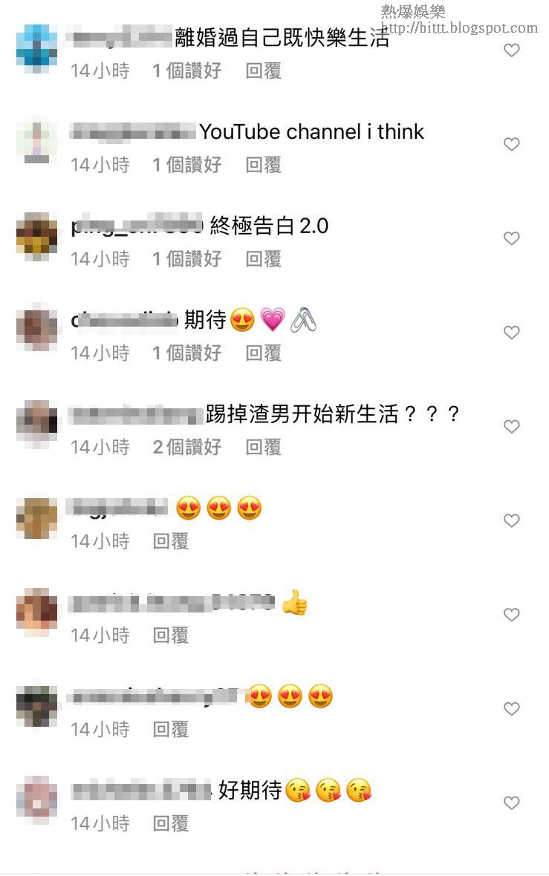The image size is (549, 876).
Task: Like the 好期待 kissing emoji comment
Action: [x=512, y=803]
